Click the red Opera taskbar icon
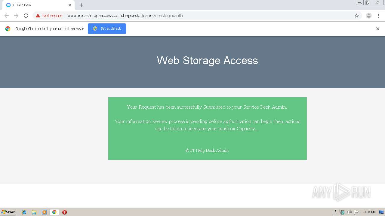 tap(64, 212)
